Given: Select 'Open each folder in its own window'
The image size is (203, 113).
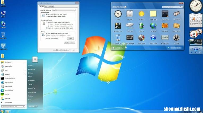Looking at the screenshot, I should point(47,16).
